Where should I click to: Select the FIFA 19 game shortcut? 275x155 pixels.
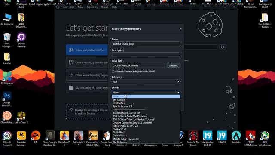pos(222,137)
